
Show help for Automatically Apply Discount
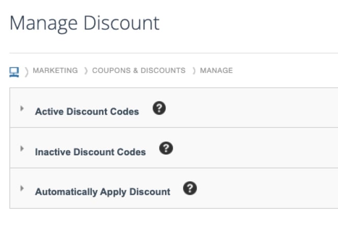190,188
